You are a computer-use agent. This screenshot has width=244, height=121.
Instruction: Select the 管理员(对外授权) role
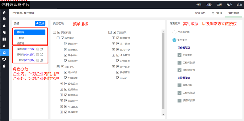pyautogui.click(x=26, y=55)
